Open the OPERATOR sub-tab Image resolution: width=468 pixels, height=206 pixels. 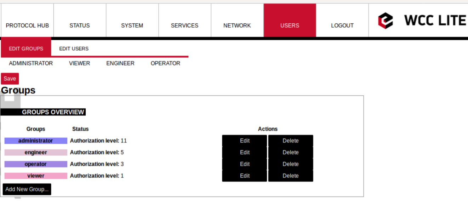pyautogui.click(x=165, y=63)
